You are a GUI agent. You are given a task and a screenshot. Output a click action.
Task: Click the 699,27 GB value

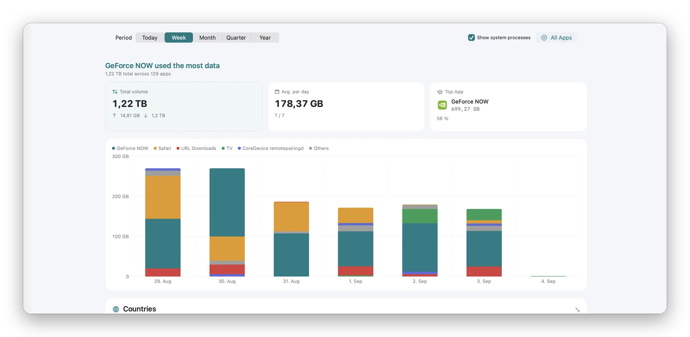coord(466,109)
